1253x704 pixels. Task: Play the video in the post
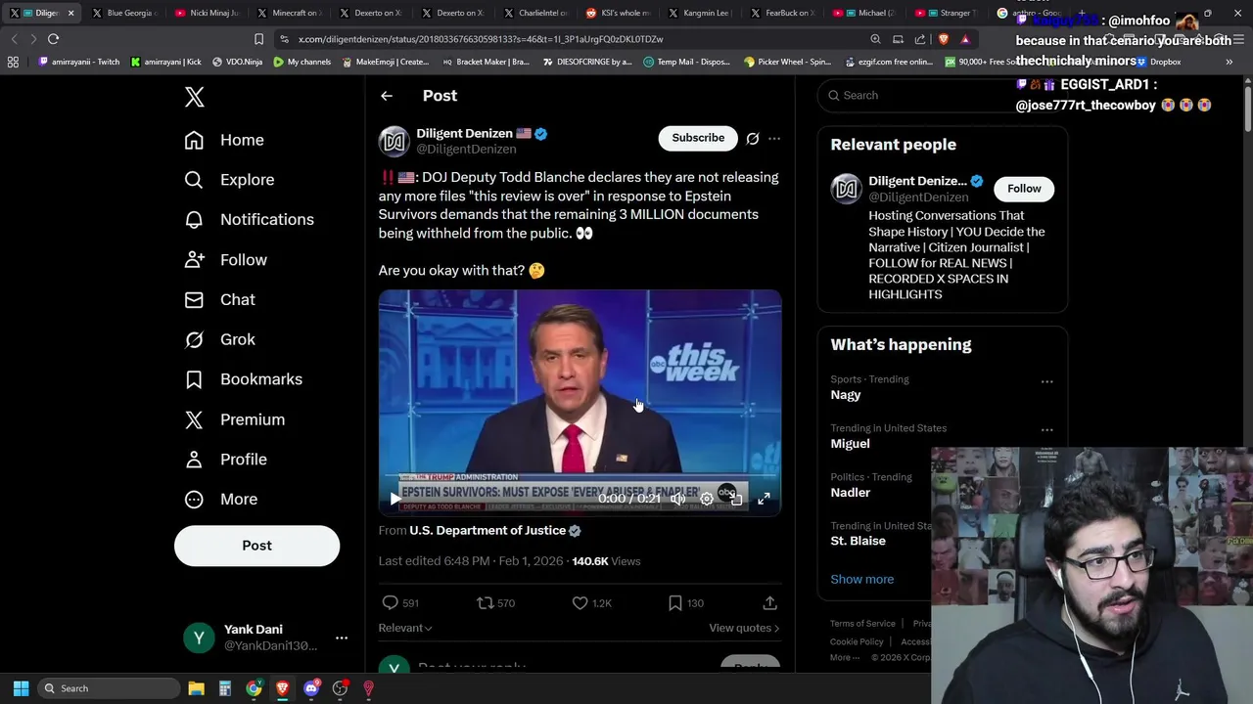point(394,499)
